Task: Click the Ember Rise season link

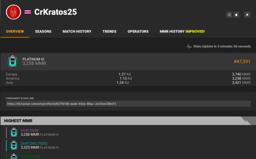Action: point(31,156)
